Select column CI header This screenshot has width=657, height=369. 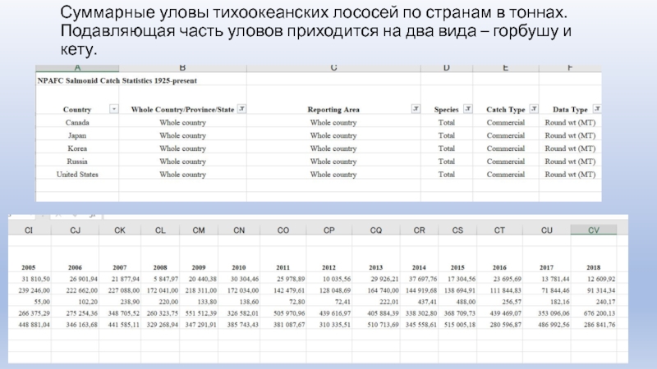(x=29, y=231)
